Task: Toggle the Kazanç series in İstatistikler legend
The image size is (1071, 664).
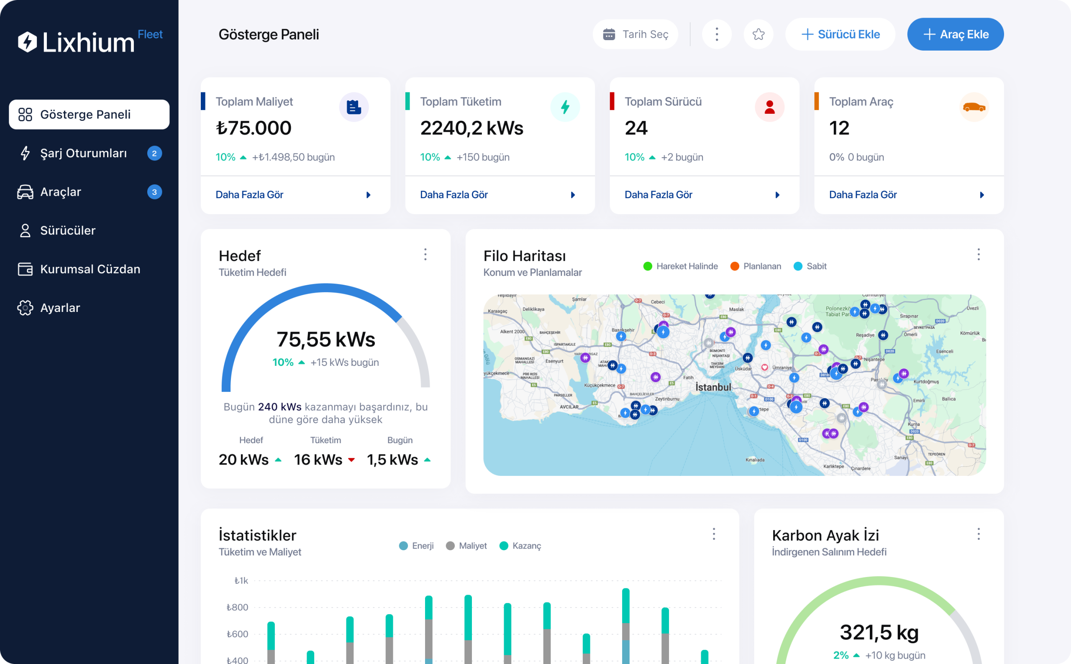Action: pyautogui.click(x=520, y=545)
